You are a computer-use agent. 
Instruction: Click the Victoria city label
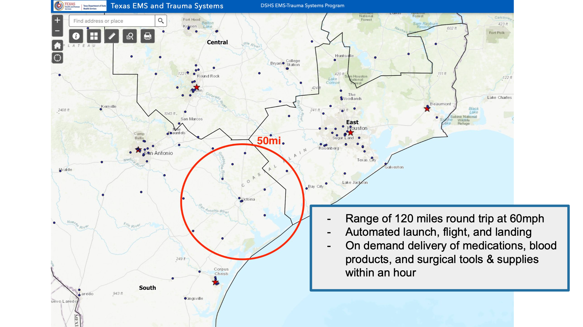tap(248, 199)
